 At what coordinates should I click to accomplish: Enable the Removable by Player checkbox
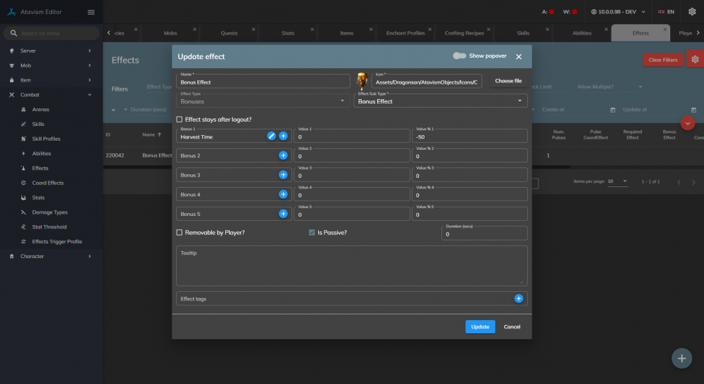click(180, 232)
